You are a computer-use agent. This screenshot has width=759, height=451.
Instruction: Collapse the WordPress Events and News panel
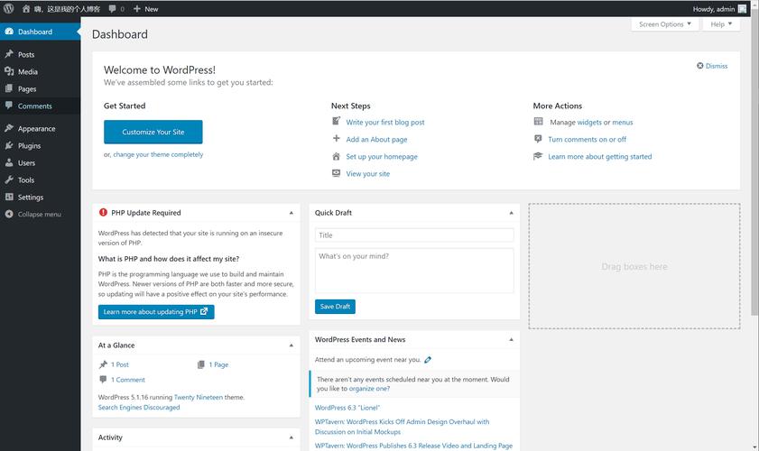click(511, 339)
